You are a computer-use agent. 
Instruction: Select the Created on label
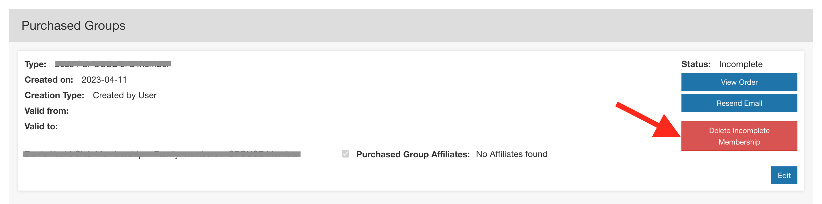coord(48,80)
